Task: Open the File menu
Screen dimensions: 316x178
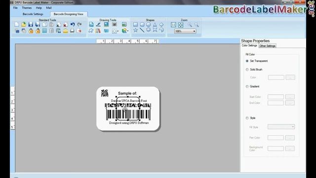Action: pos(15,8)
